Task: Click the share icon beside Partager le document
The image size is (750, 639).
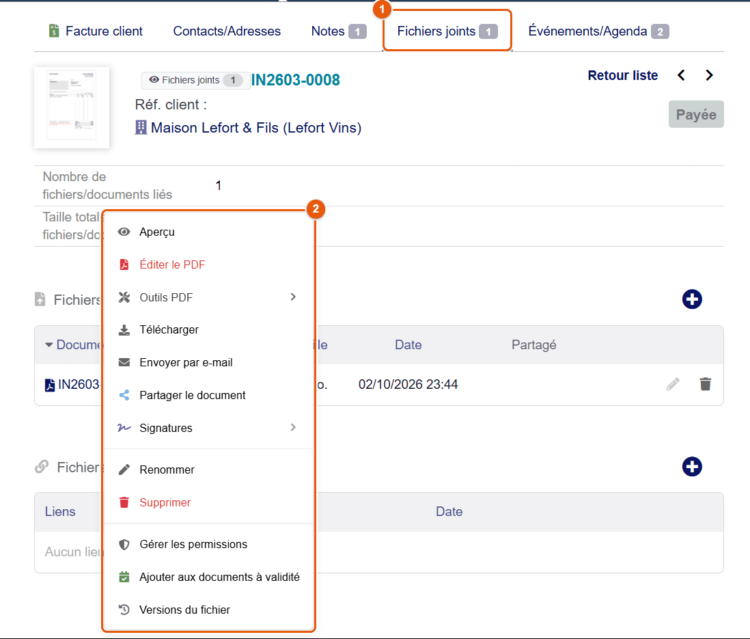Action: coord(124,396)
